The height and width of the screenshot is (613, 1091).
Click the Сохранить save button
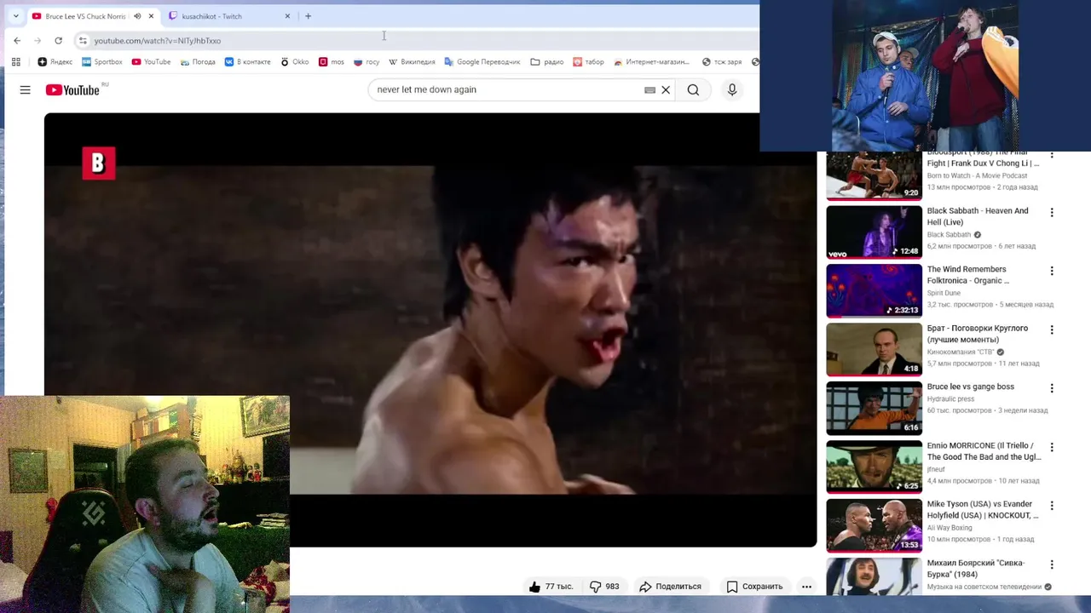755,587
